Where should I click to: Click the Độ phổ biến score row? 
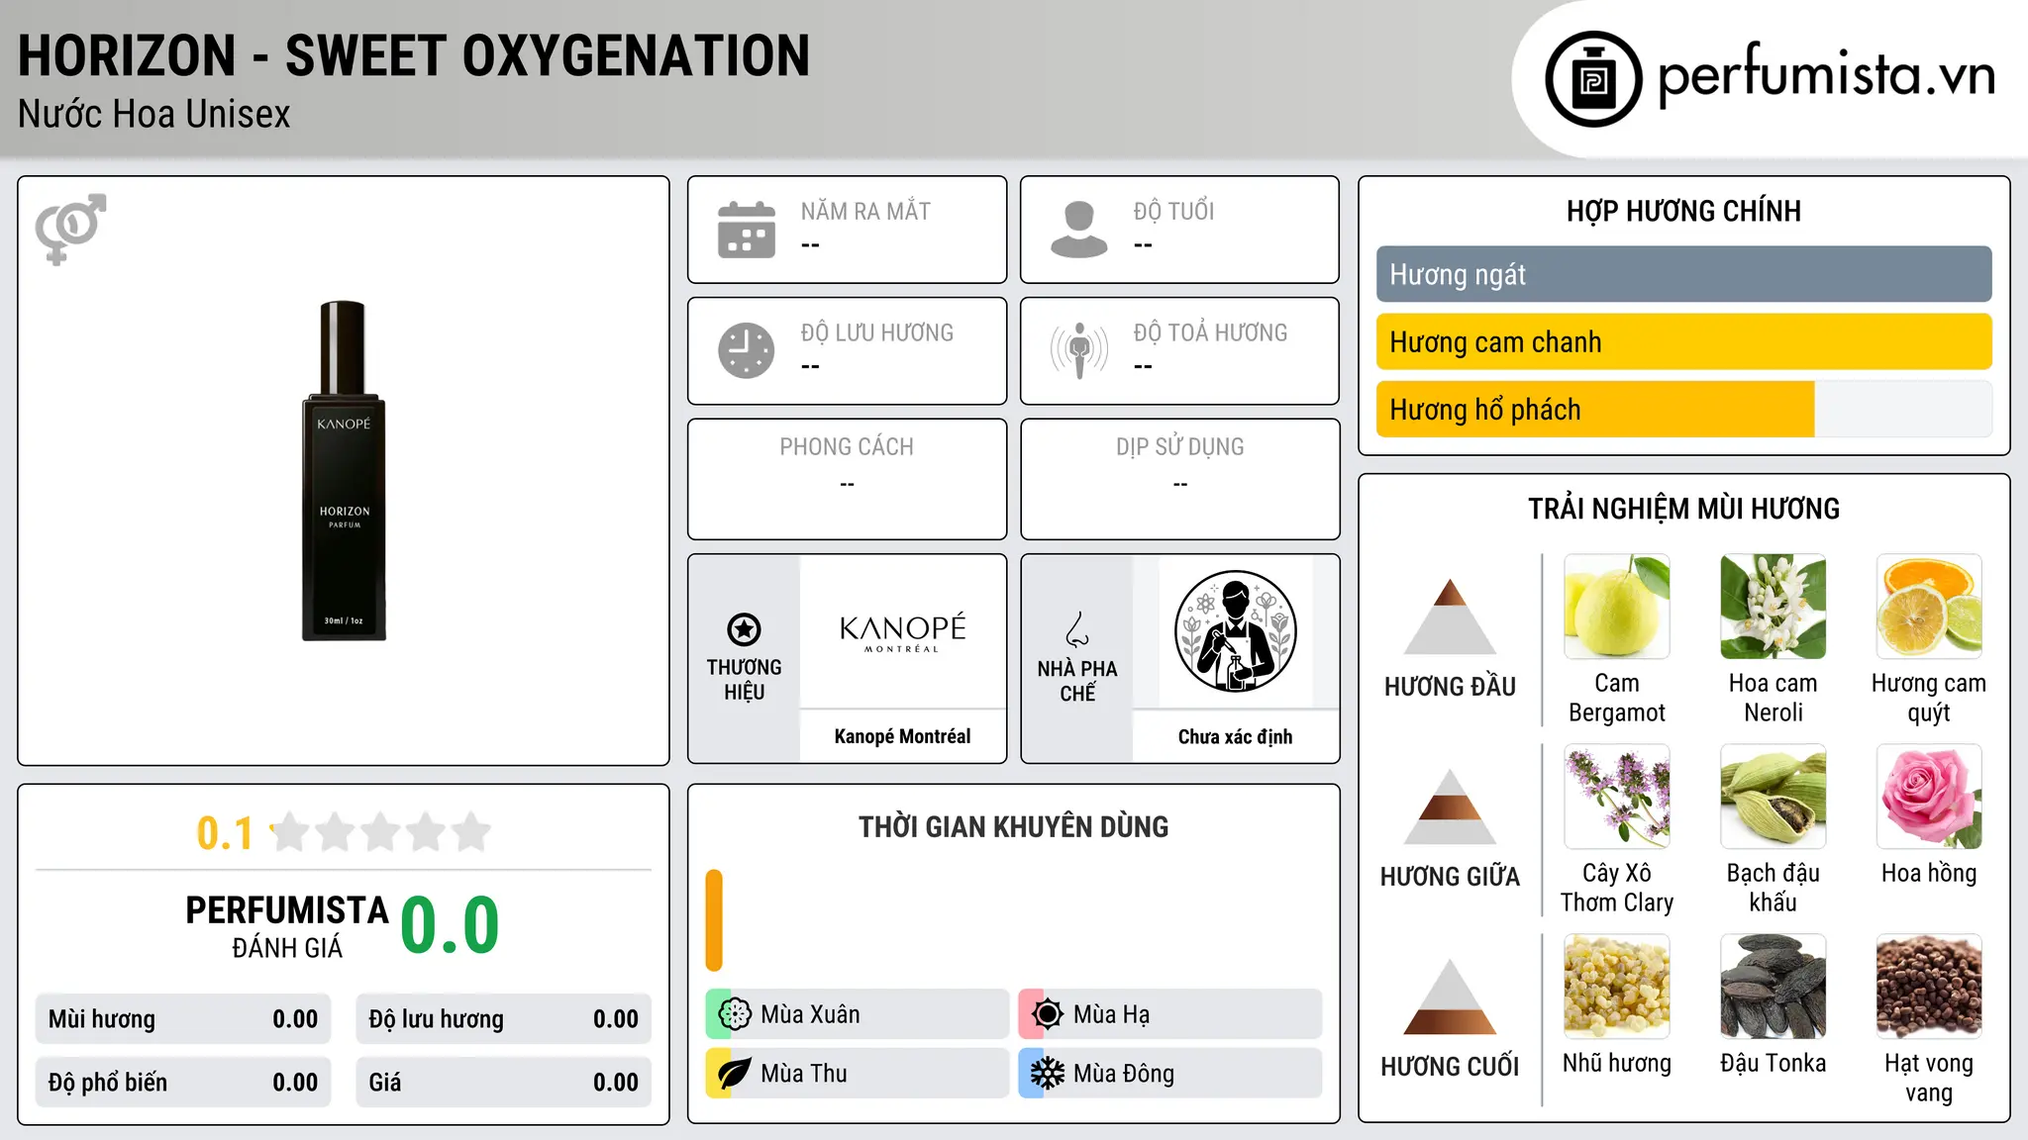point(183,1083)
